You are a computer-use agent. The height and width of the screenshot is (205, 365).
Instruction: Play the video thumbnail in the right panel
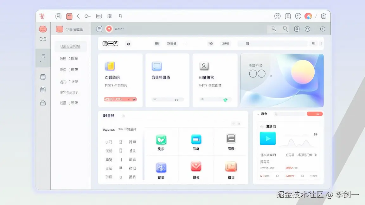pyautogui.click(x=267, y=138)
